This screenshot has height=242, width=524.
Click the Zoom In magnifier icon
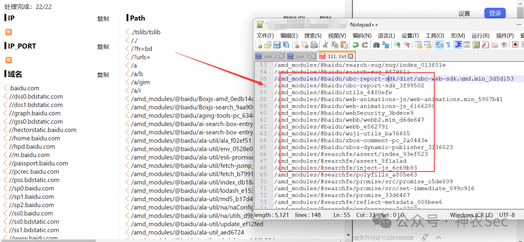(397, 45)
